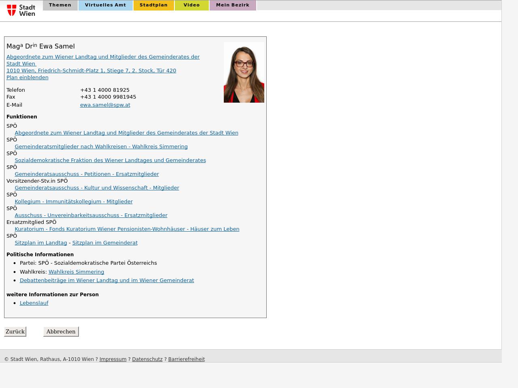The height and width of the screenshot is (388, 518).
Task: Click the text Partei: SPÖ - Sozialdemokratische Partei Österreichs
Action: pyautogui.click(x=88, y=263)
